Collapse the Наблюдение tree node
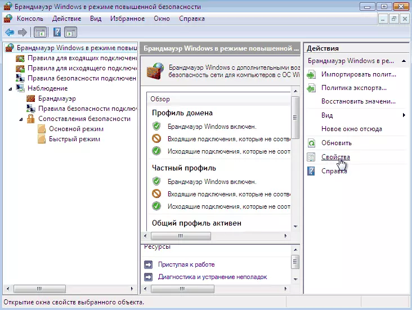Image resolution: width=412 pixels, height=310 pixels. [11, 88]
